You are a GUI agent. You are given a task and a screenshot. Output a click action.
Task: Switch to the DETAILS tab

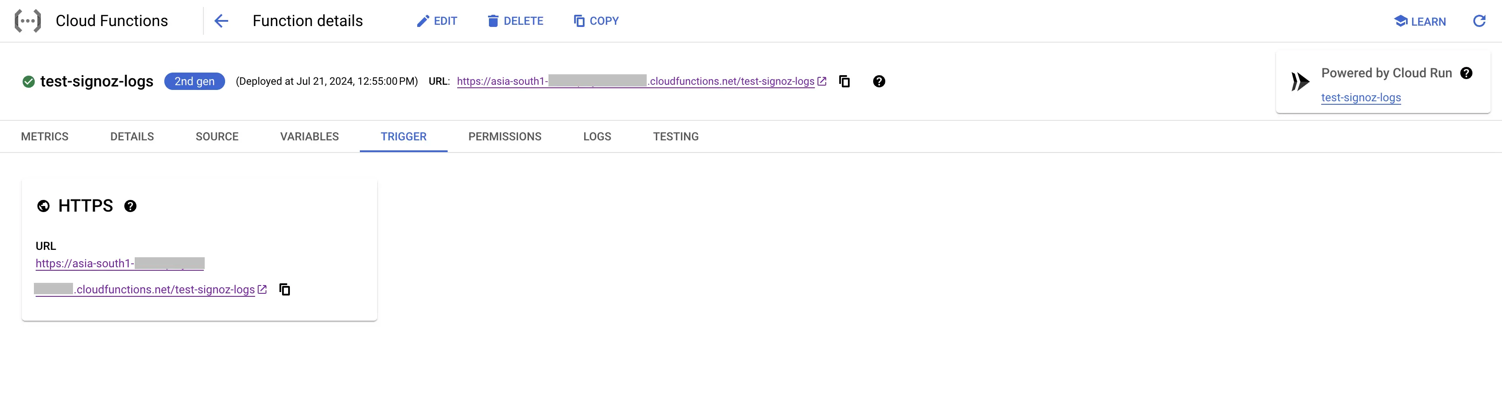pyautogui.click(x=133, y=137)
